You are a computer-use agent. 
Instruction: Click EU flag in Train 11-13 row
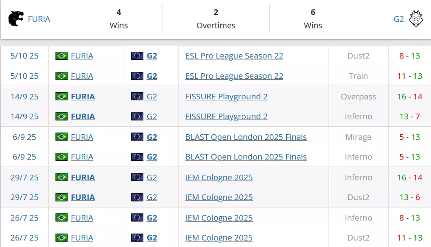(137, 76)
